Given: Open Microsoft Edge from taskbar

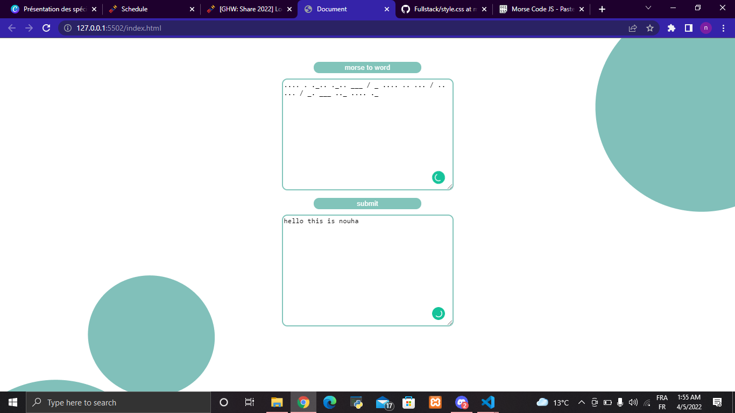Looking at the screenshot, I should (329, 402).
